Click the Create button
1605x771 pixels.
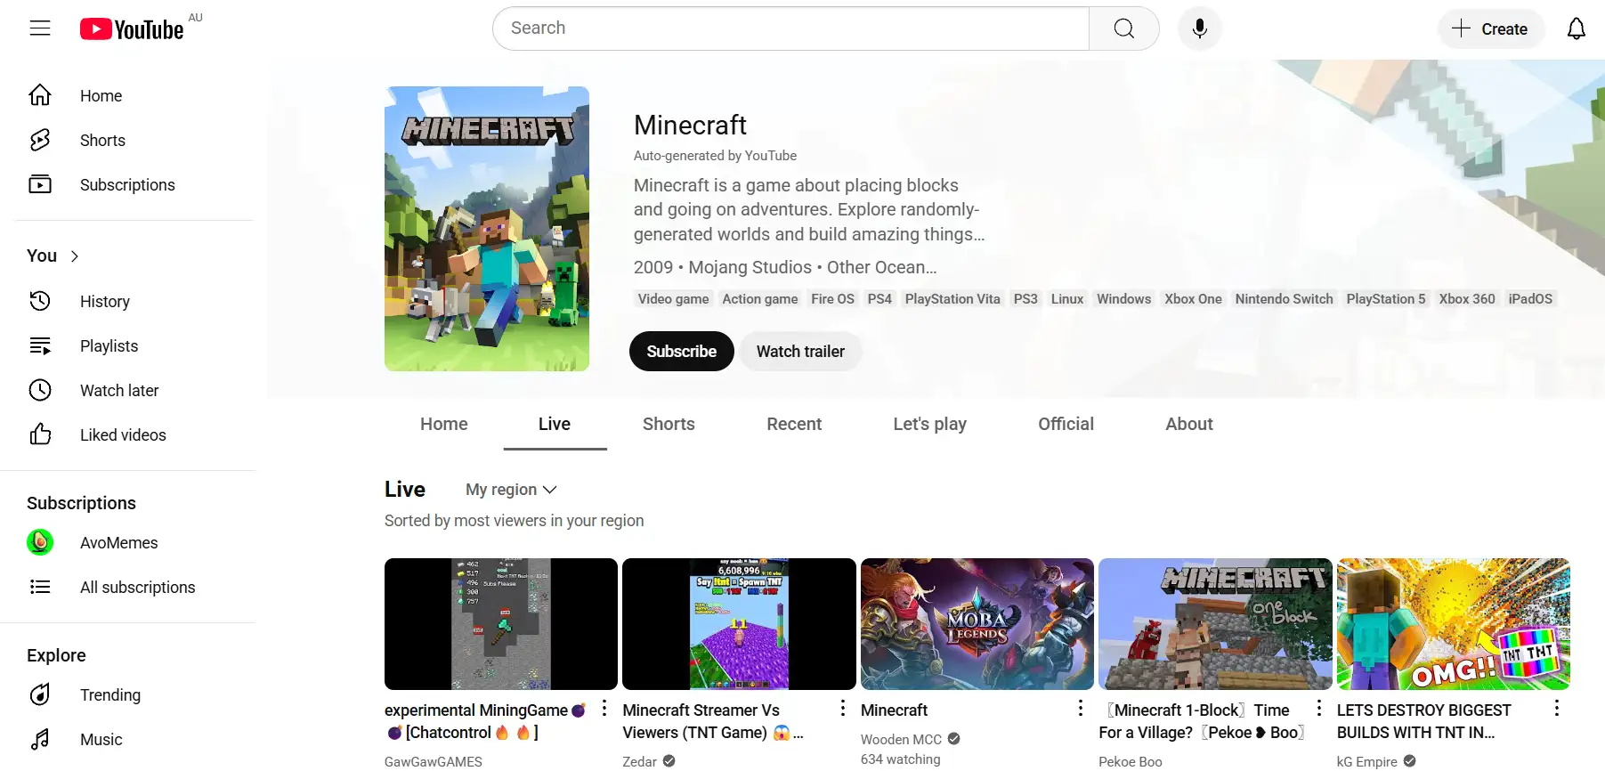(x=1490, y=28)
